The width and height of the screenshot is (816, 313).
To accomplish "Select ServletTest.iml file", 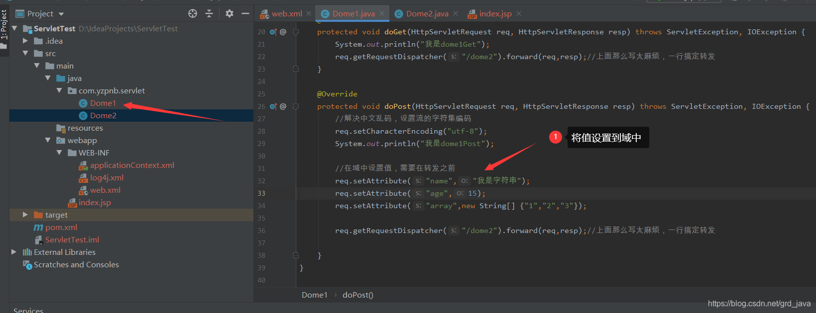I will 72,239.
